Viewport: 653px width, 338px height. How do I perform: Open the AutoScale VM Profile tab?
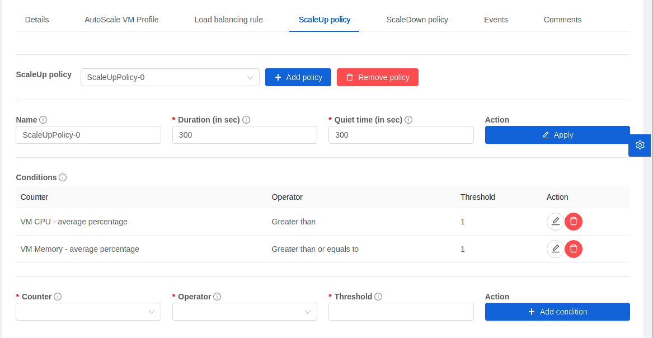(x=121, y=20)
